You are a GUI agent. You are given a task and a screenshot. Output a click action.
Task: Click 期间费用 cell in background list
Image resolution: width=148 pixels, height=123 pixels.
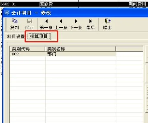[x=133, y=4]
